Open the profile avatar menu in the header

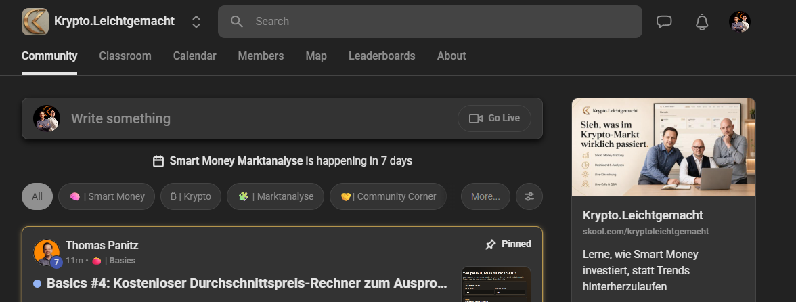pos(740,21)
